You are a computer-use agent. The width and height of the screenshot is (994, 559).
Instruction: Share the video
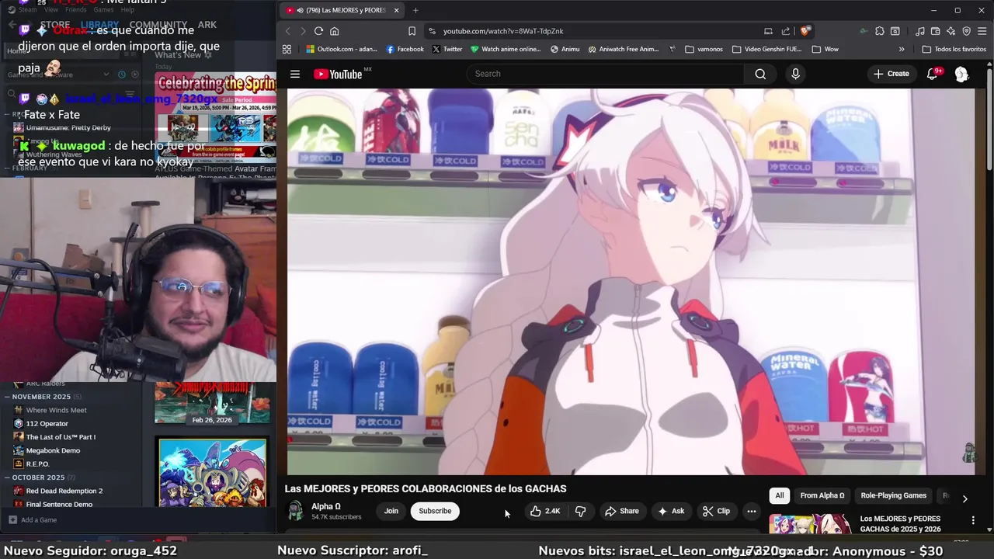[x=621, y=511]
